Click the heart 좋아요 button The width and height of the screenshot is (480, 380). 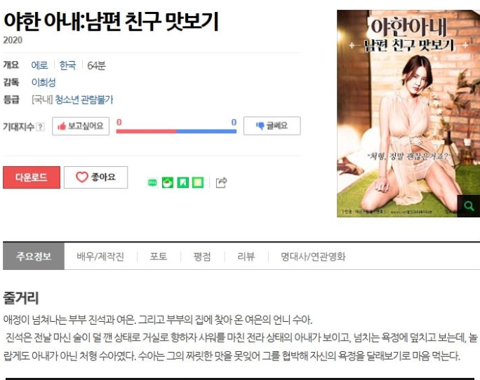(x=96, y=177)
